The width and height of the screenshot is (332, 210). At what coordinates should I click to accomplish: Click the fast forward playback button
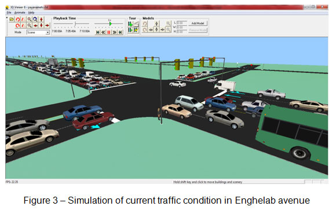pyautogui.click(x=115, y=32)
